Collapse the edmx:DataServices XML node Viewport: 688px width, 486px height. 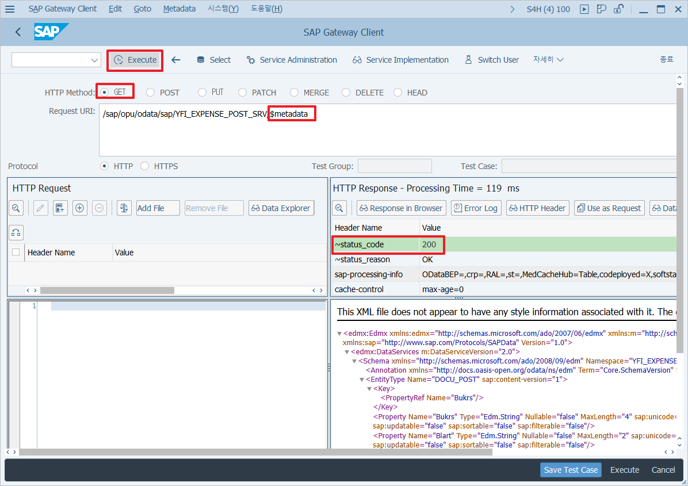click(347, 352)
